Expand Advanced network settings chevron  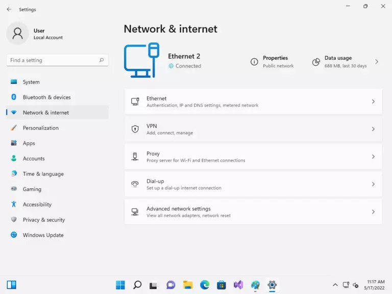[373, 212]
